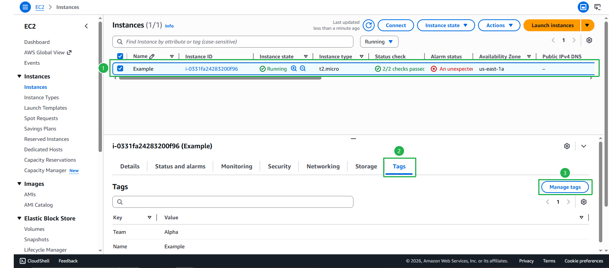Open the Storage tab
The height and width of the screenshot is (268, 609).
coord(366,167)
